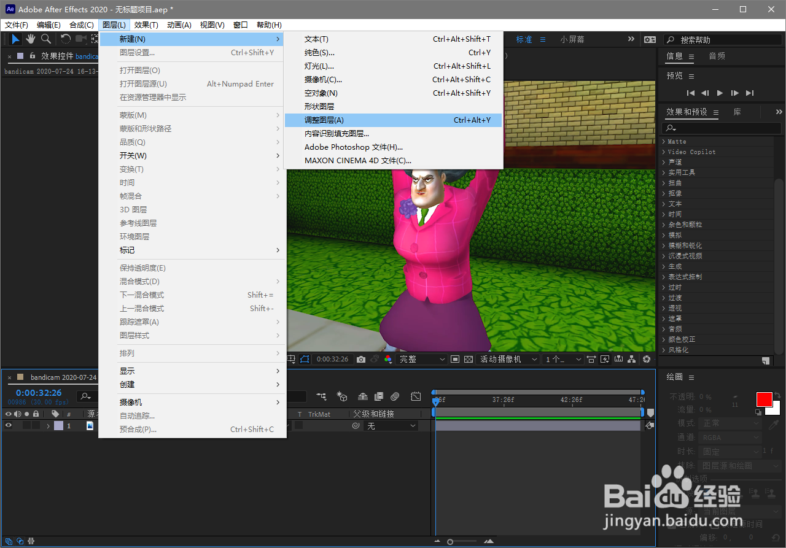
Task: Toggle lock on effect controls panel
Action: tap(33, 56)
